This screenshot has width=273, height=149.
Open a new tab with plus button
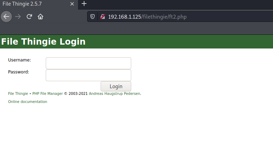pos(84,4)
